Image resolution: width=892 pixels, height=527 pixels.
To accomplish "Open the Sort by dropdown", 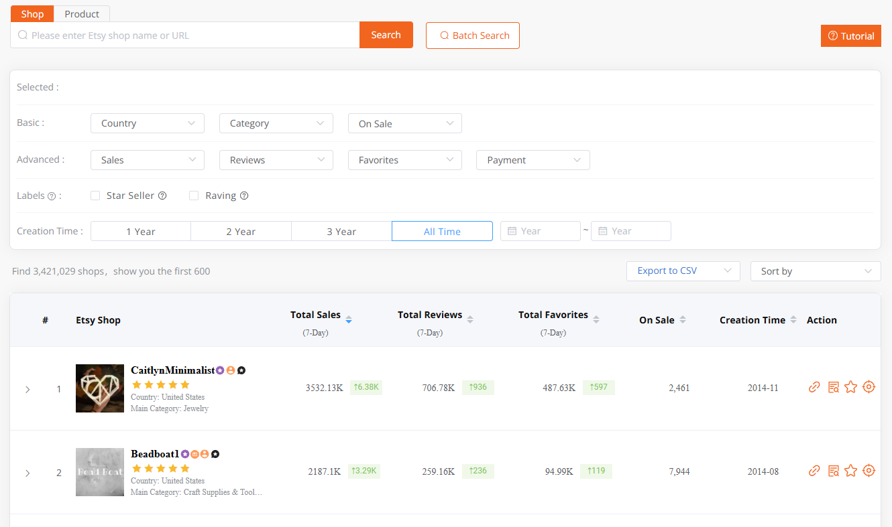I will pyautogui.click(x=815, y=271).
